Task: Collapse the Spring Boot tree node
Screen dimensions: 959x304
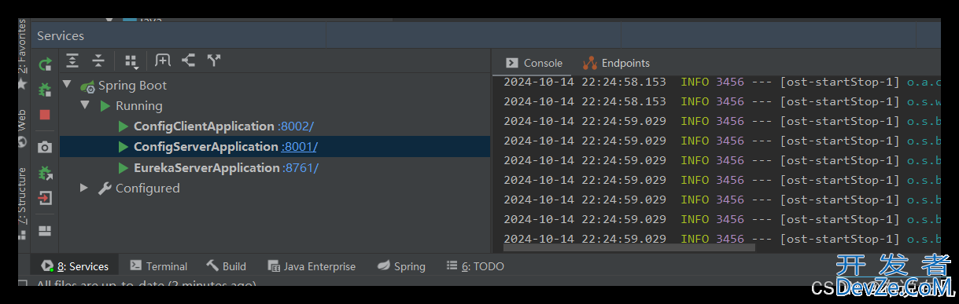Action: click(x=67, y=85)
